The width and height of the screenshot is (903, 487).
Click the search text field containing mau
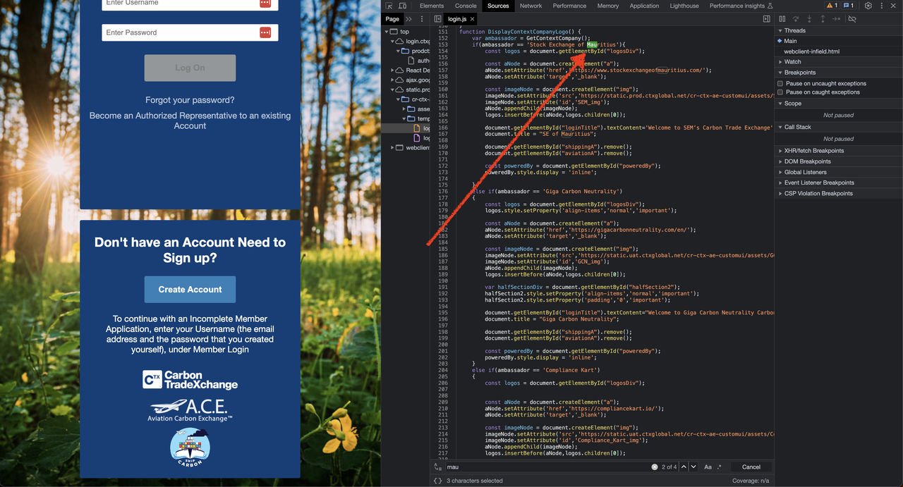pos(548,467)
